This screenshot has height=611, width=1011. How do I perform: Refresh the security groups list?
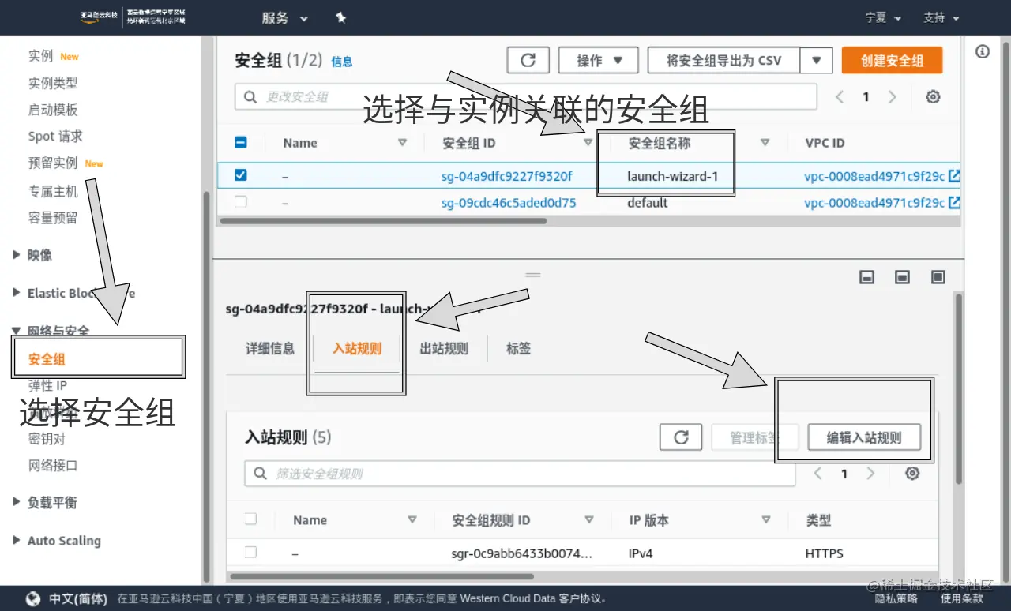[x=528, y=60]
